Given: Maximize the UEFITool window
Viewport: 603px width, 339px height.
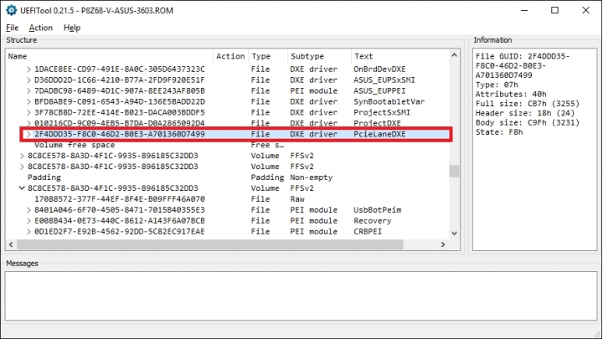Looking at the screenshot, I should click(x=554, y=10).
